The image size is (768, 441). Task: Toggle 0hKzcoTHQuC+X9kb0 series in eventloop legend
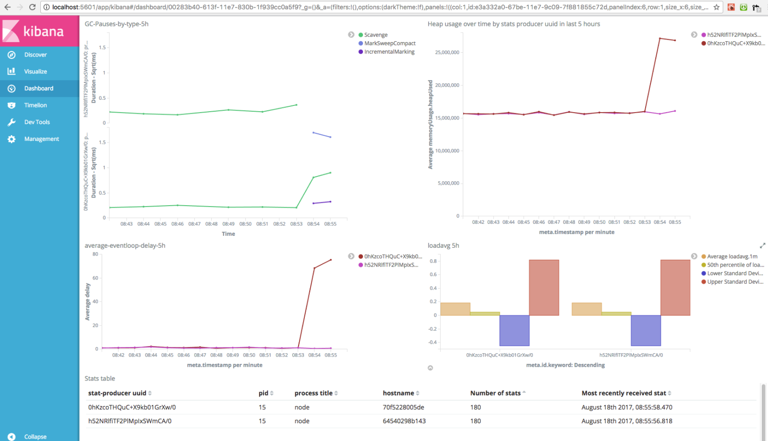(x=393, y=256)
